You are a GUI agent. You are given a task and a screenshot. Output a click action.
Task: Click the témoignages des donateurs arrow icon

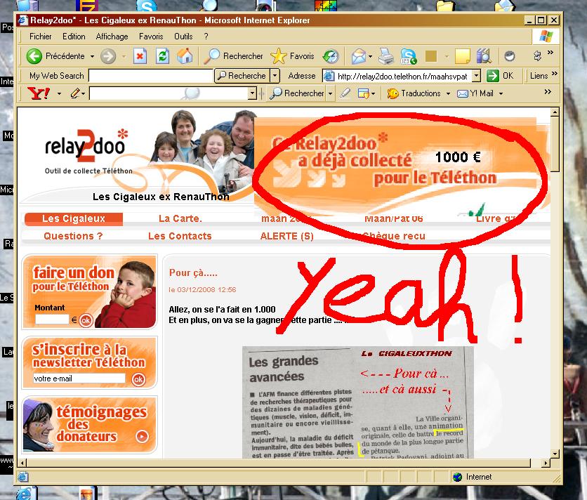[x=143, y=436]
